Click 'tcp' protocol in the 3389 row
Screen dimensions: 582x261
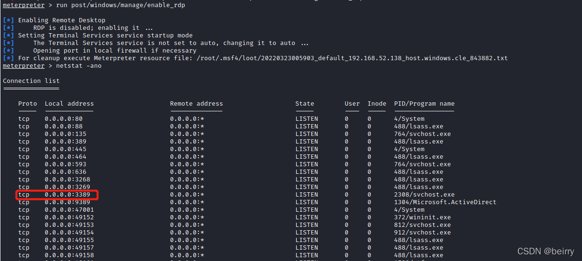[x=24, y=194]
